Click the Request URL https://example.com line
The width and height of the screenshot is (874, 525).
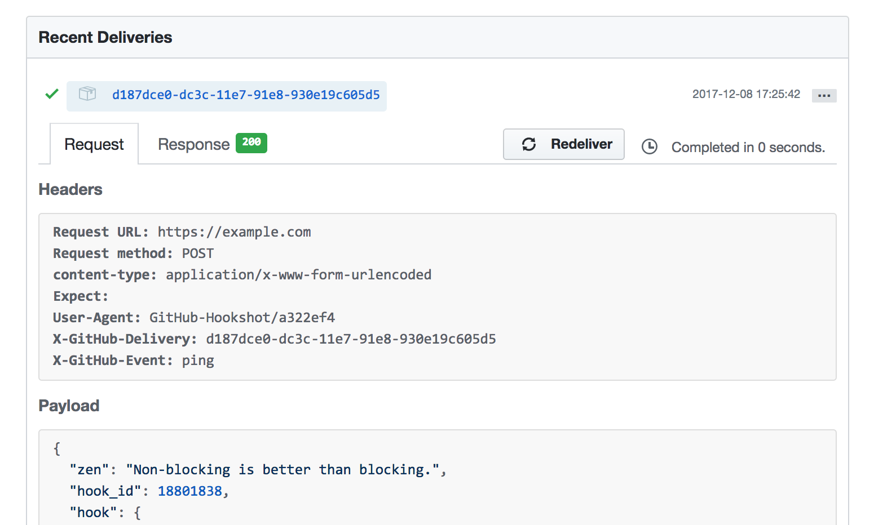click(x=182, y=232)
